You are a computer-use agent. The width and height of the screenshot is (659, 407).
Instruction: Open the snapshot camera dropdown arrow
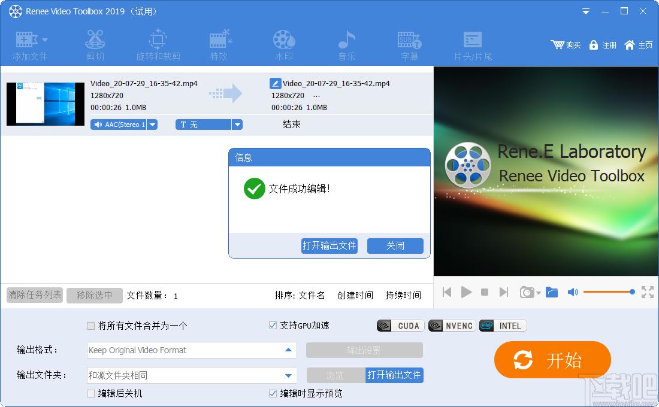coord(538,293)
